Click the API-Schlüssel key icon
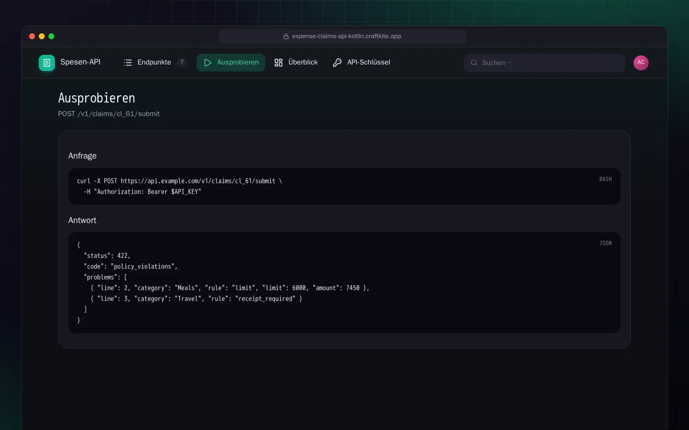Image resolution: width=689 pixels, height=430 pixels. point(337,62)
